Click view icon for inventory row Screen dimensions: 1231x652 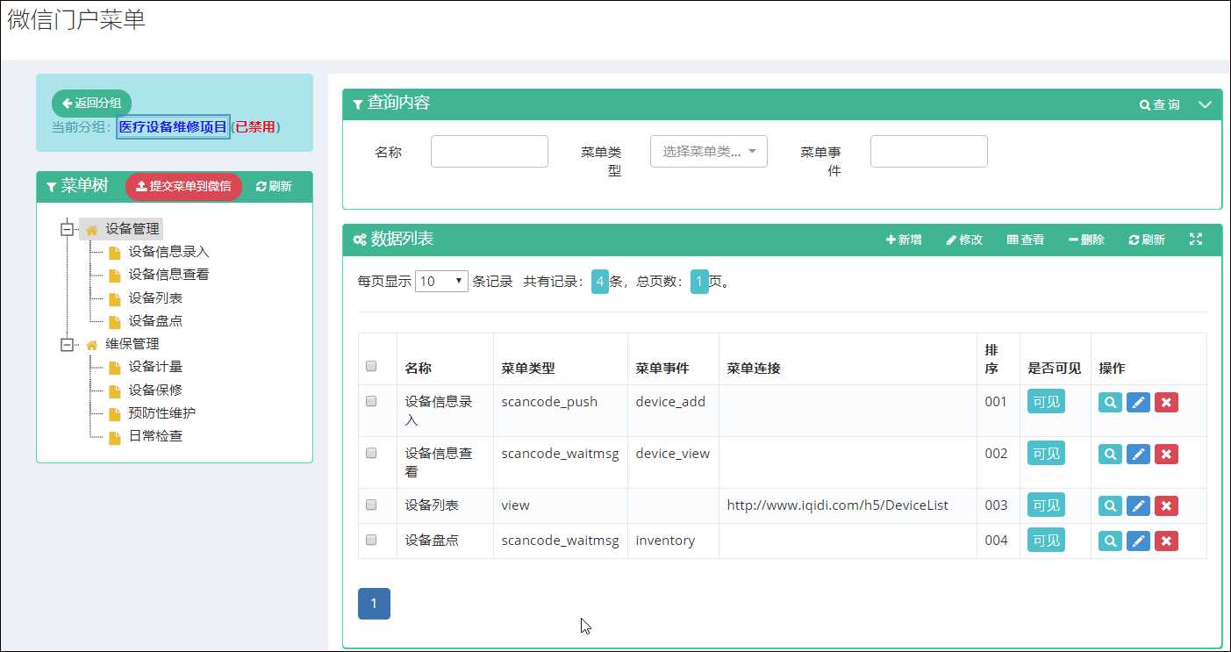tap(1110, 541)
